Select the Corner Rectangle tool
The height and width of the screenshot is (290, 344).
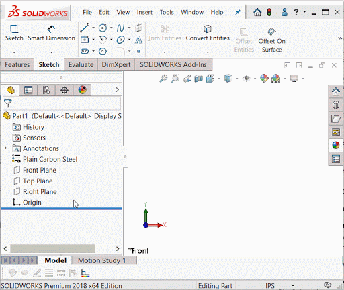pos(85,40)
